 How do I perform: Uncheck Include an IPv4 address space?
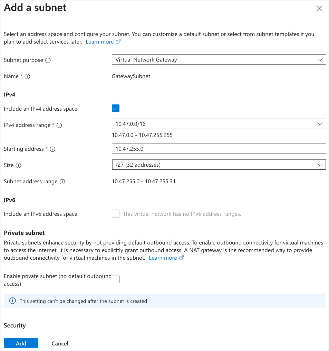tap(116, 109)
